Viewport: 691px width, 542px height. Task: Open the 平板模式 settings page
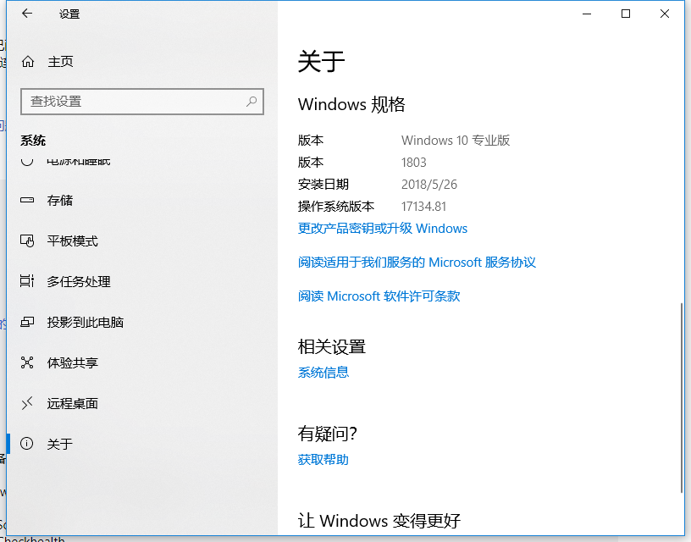tap(73, 241)
